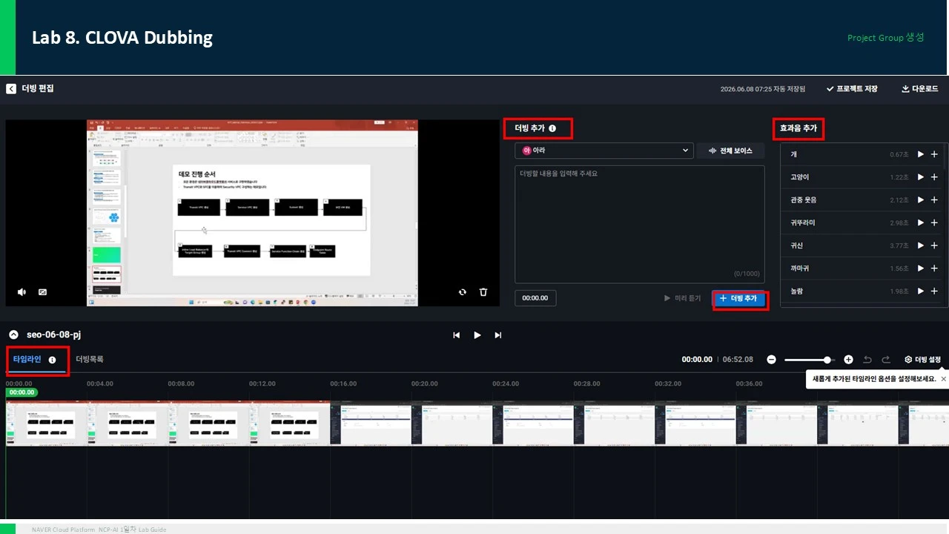Image resolution: width=949 pixels, height=534 pixels.
Task: Close the timeline options tooltip
Action: pos(943,379)
